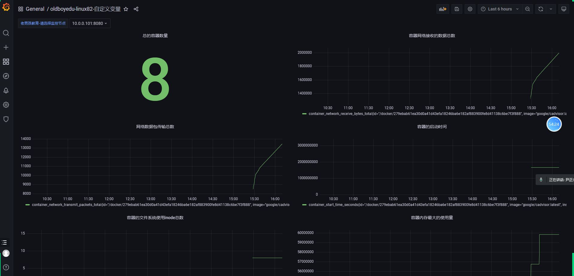This screenshot has width=574, height=276.
Task: Open the Explore compass icon
Action: [x=6, y=76]
